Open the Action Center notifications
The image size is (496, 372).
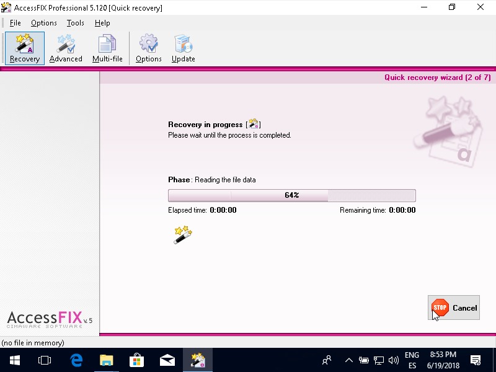click(476, 360)
